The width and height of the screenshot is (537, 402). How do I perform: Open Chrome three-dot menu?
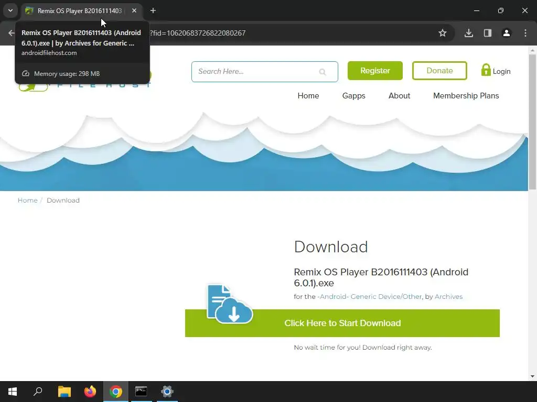(x=525, y=33)
